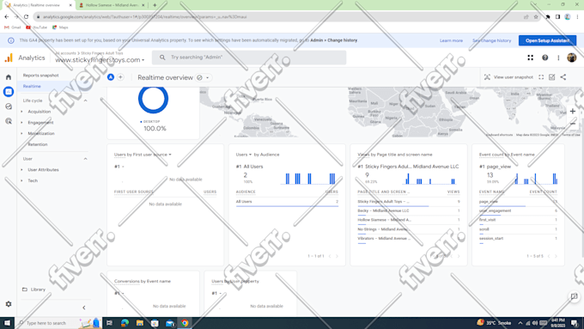Go to next page in Event count card
The image size is (584, 329).
tap(556, 256)
